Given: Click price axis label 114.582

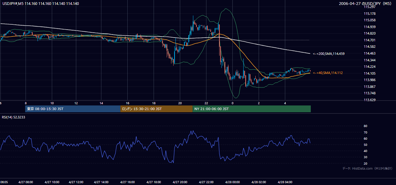Looking at the screenshot, I should [369, 47].
